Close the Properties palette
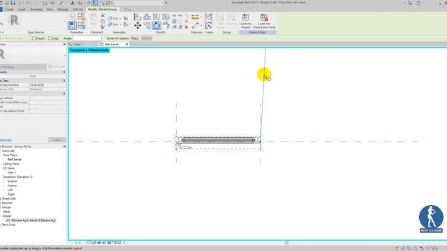The height and width of the screenshot is (251, 447). [x=64, y=45]
